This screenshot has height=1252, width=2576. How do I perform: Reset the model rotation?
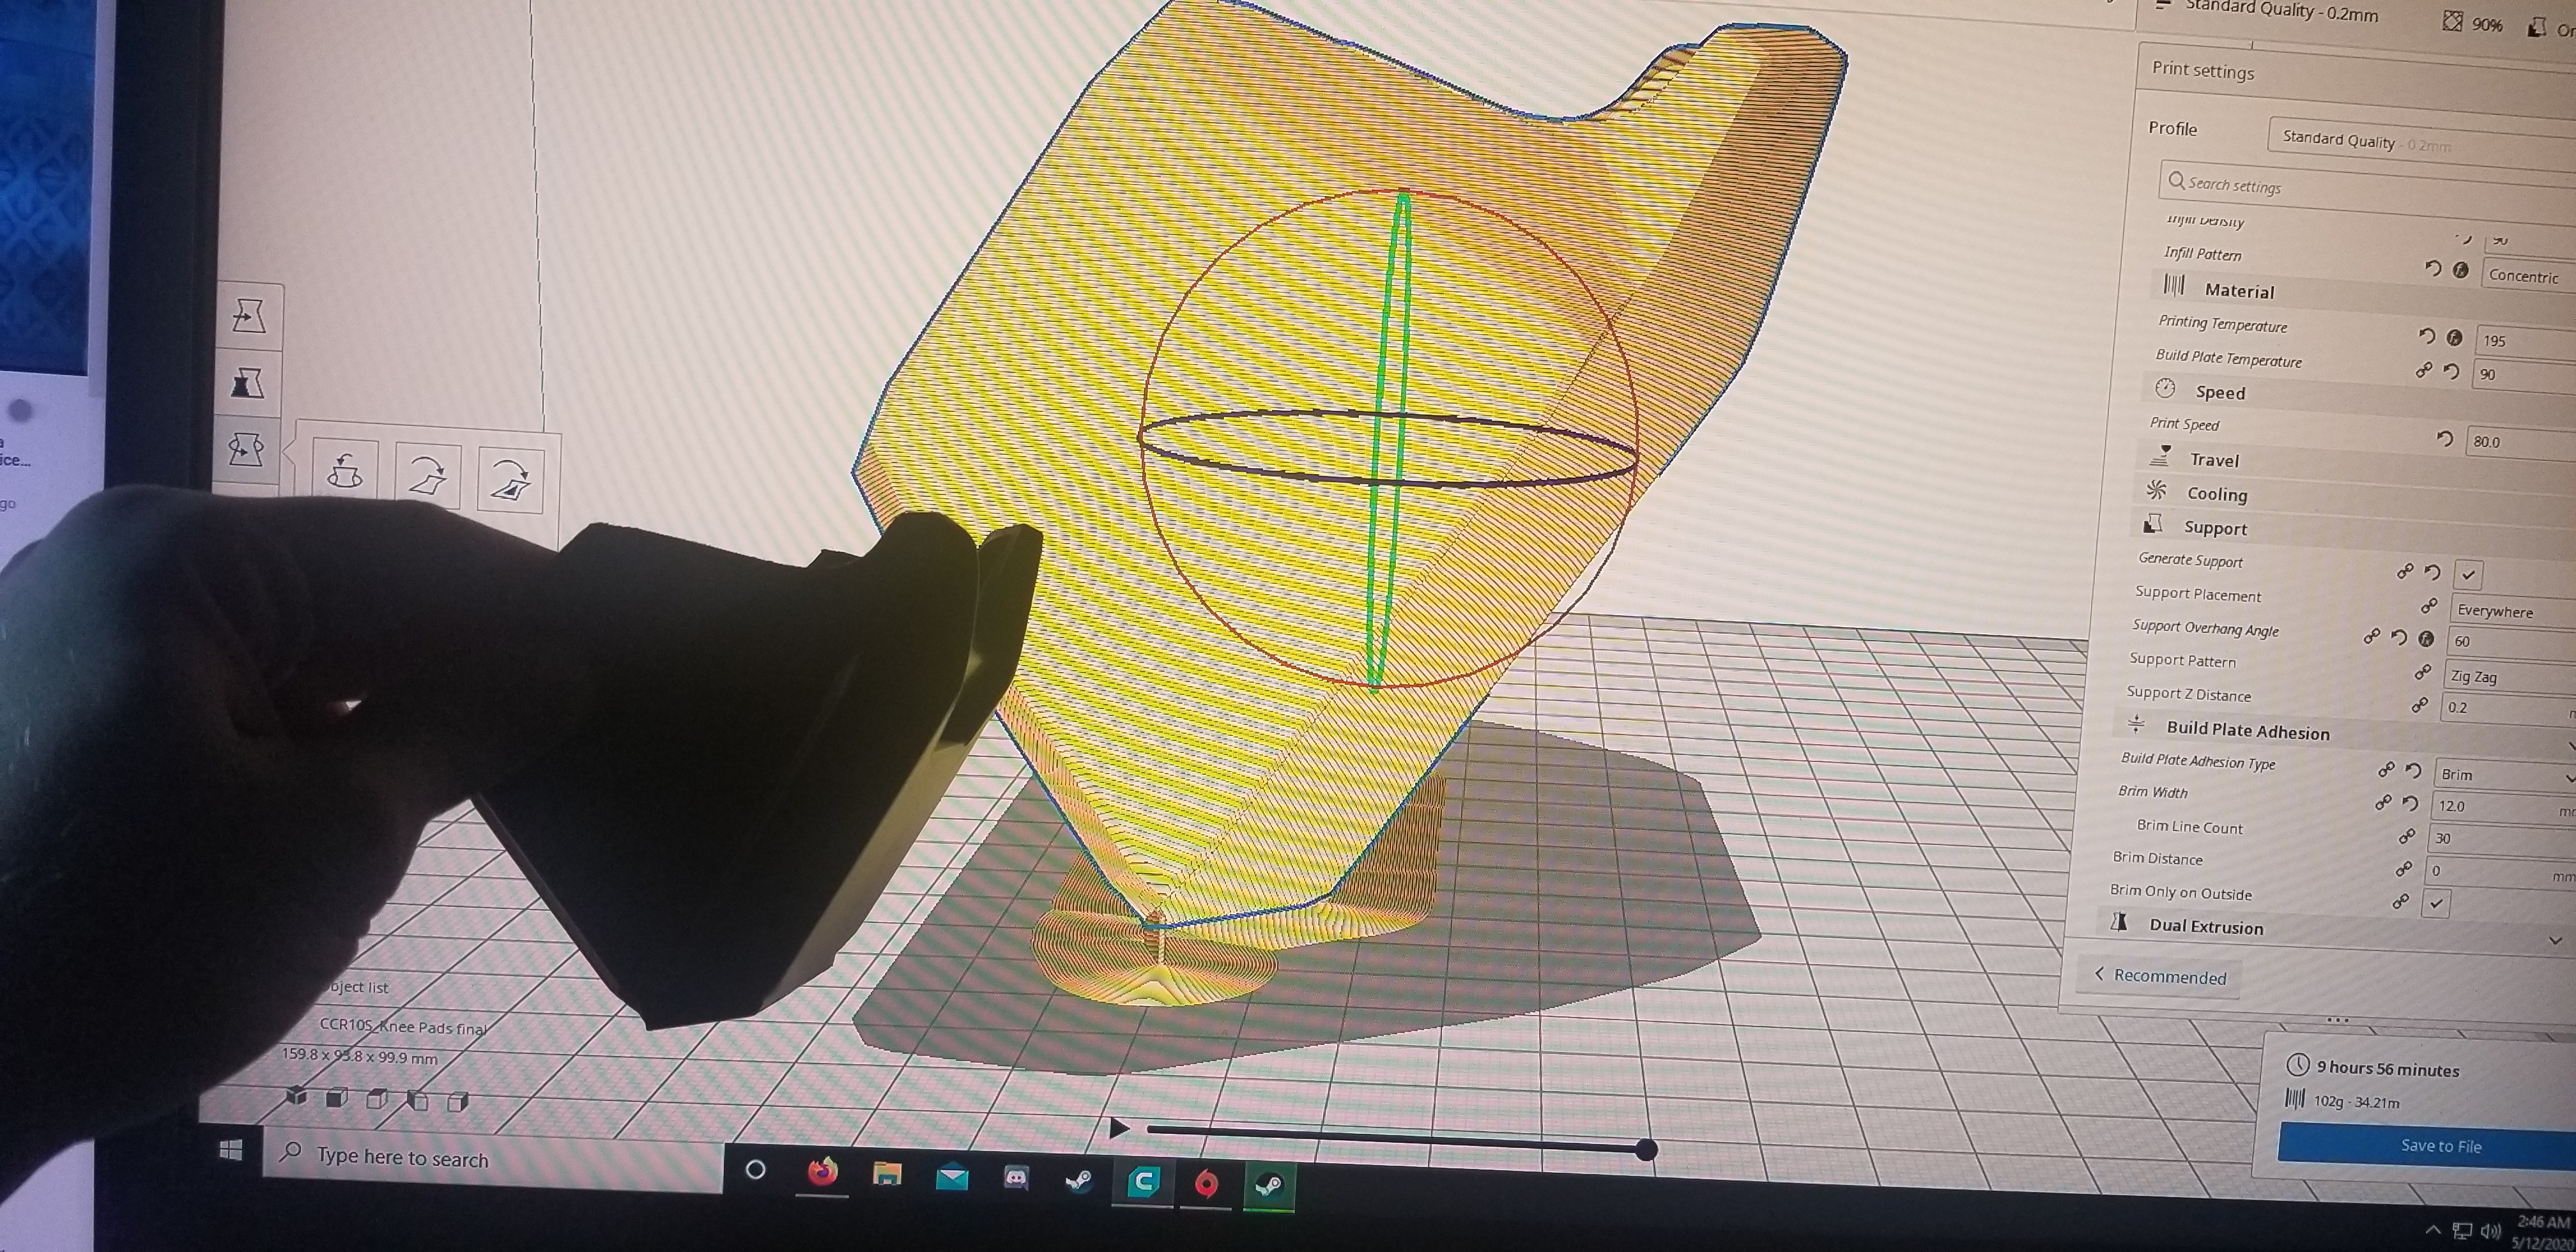click(x=346, y=470)
